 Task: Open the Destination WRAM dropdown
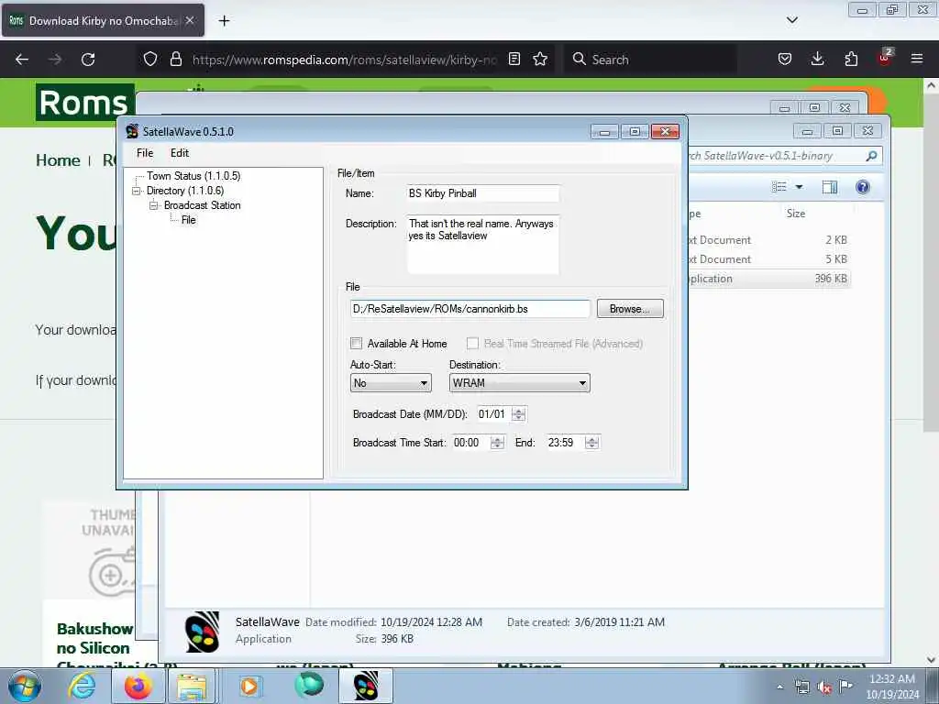click(x=519, y=383)
